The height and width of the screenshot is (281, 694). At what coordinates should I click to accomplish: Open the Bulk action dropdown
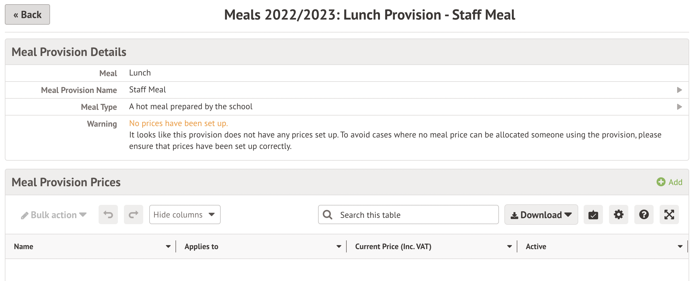pyautogui.click(x=54, y=215)
